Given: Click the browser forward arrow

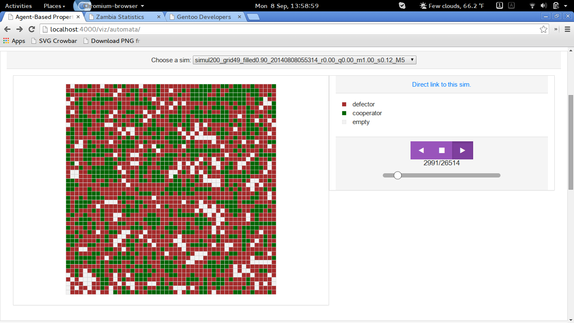Looking at the screenshot, I should [19, 29].
